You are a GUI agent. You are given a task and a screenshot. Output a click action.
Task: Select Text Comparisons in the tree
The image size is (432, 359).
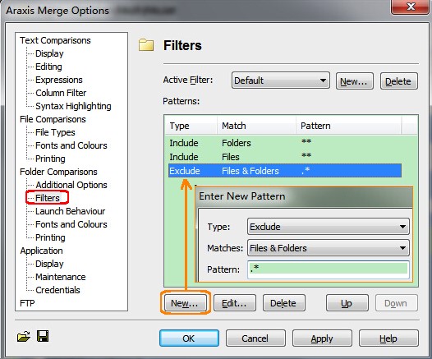55,40
